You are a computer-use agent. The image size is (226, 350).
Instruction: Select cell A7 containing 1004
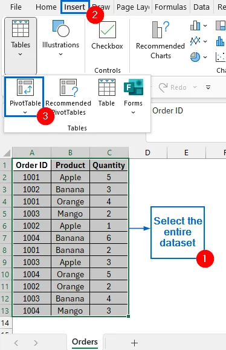(32, 238)
